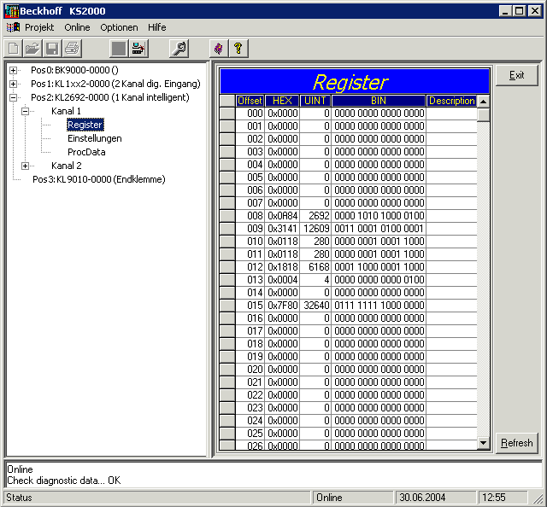
Task: Click HEX cell 0x3141
Action: (282, 229)
